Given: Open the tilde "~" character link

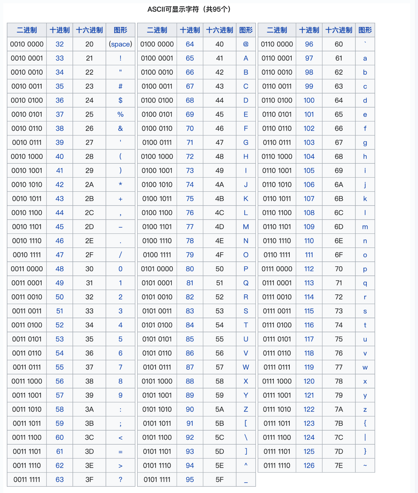Looking at the screenshot, I should 365,465.
